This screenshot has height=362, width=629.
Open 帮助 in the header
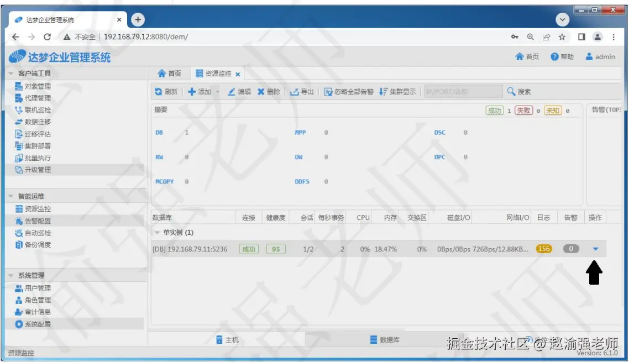[x=562, y=56]
